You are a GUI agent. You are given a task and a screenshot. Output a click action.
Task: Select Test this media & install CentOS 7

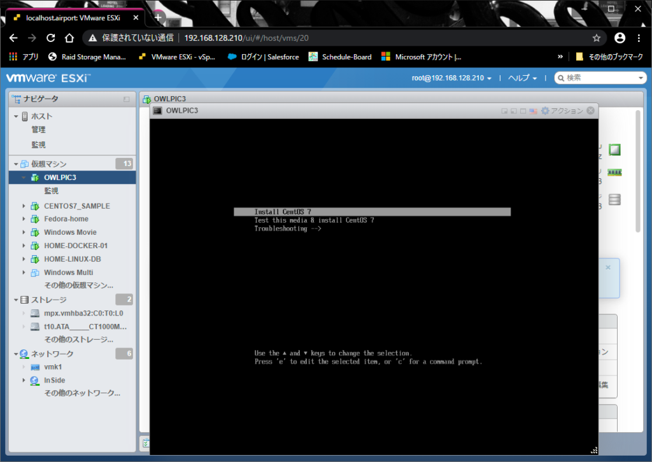pyautogui.click(x=314, y=220)
